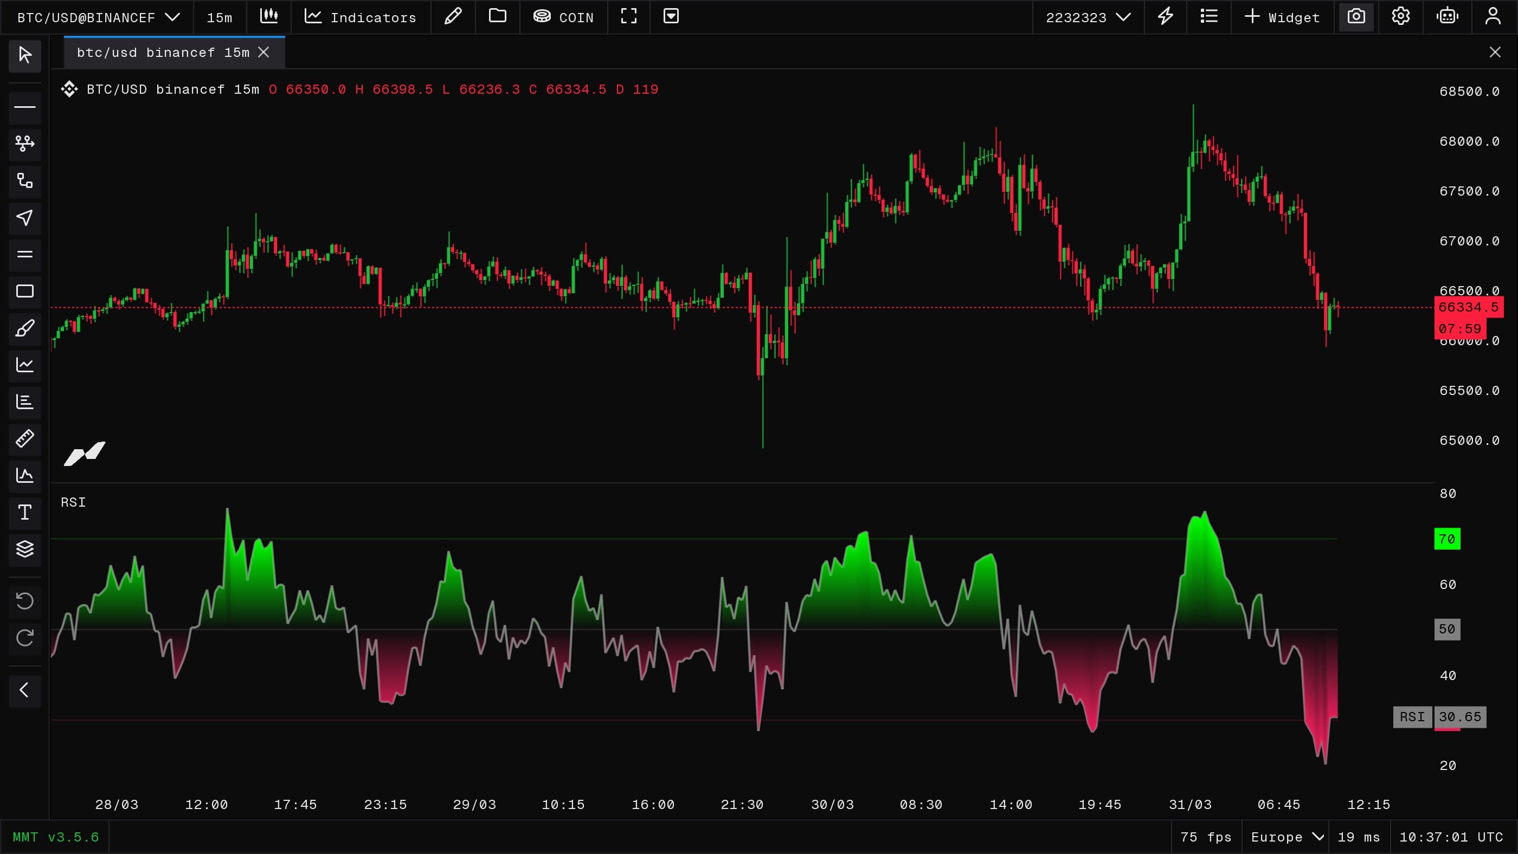Open the folder icon in top toolbar
Screen dimensions: 1518x854
point(498,17)
